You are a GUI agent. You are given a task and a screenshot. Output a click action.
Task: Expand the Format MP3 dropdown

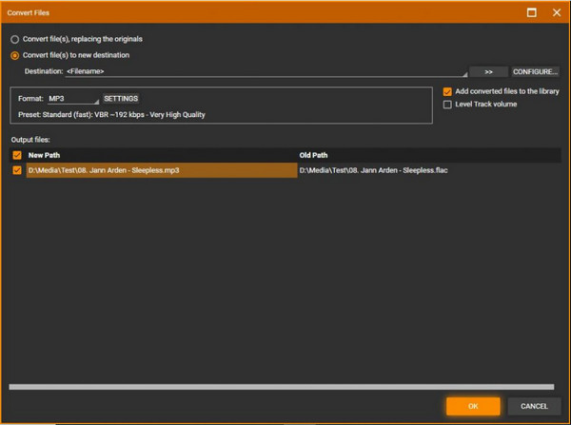73,98
